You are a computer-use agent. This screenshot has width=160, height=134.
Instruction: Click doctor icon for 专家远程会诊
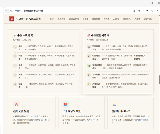pyautogui.click(x=89, y=75)
